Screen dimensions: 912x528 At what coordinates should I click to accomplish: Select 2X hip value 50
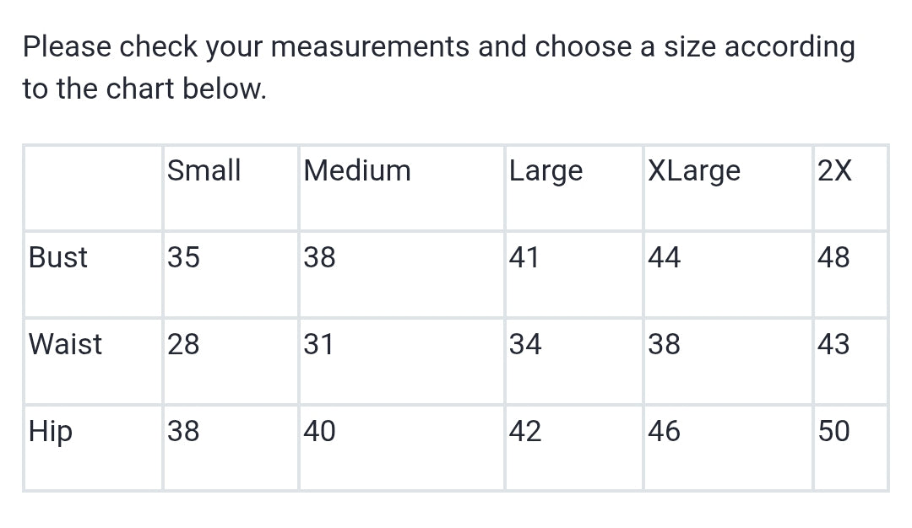[833, 432]
